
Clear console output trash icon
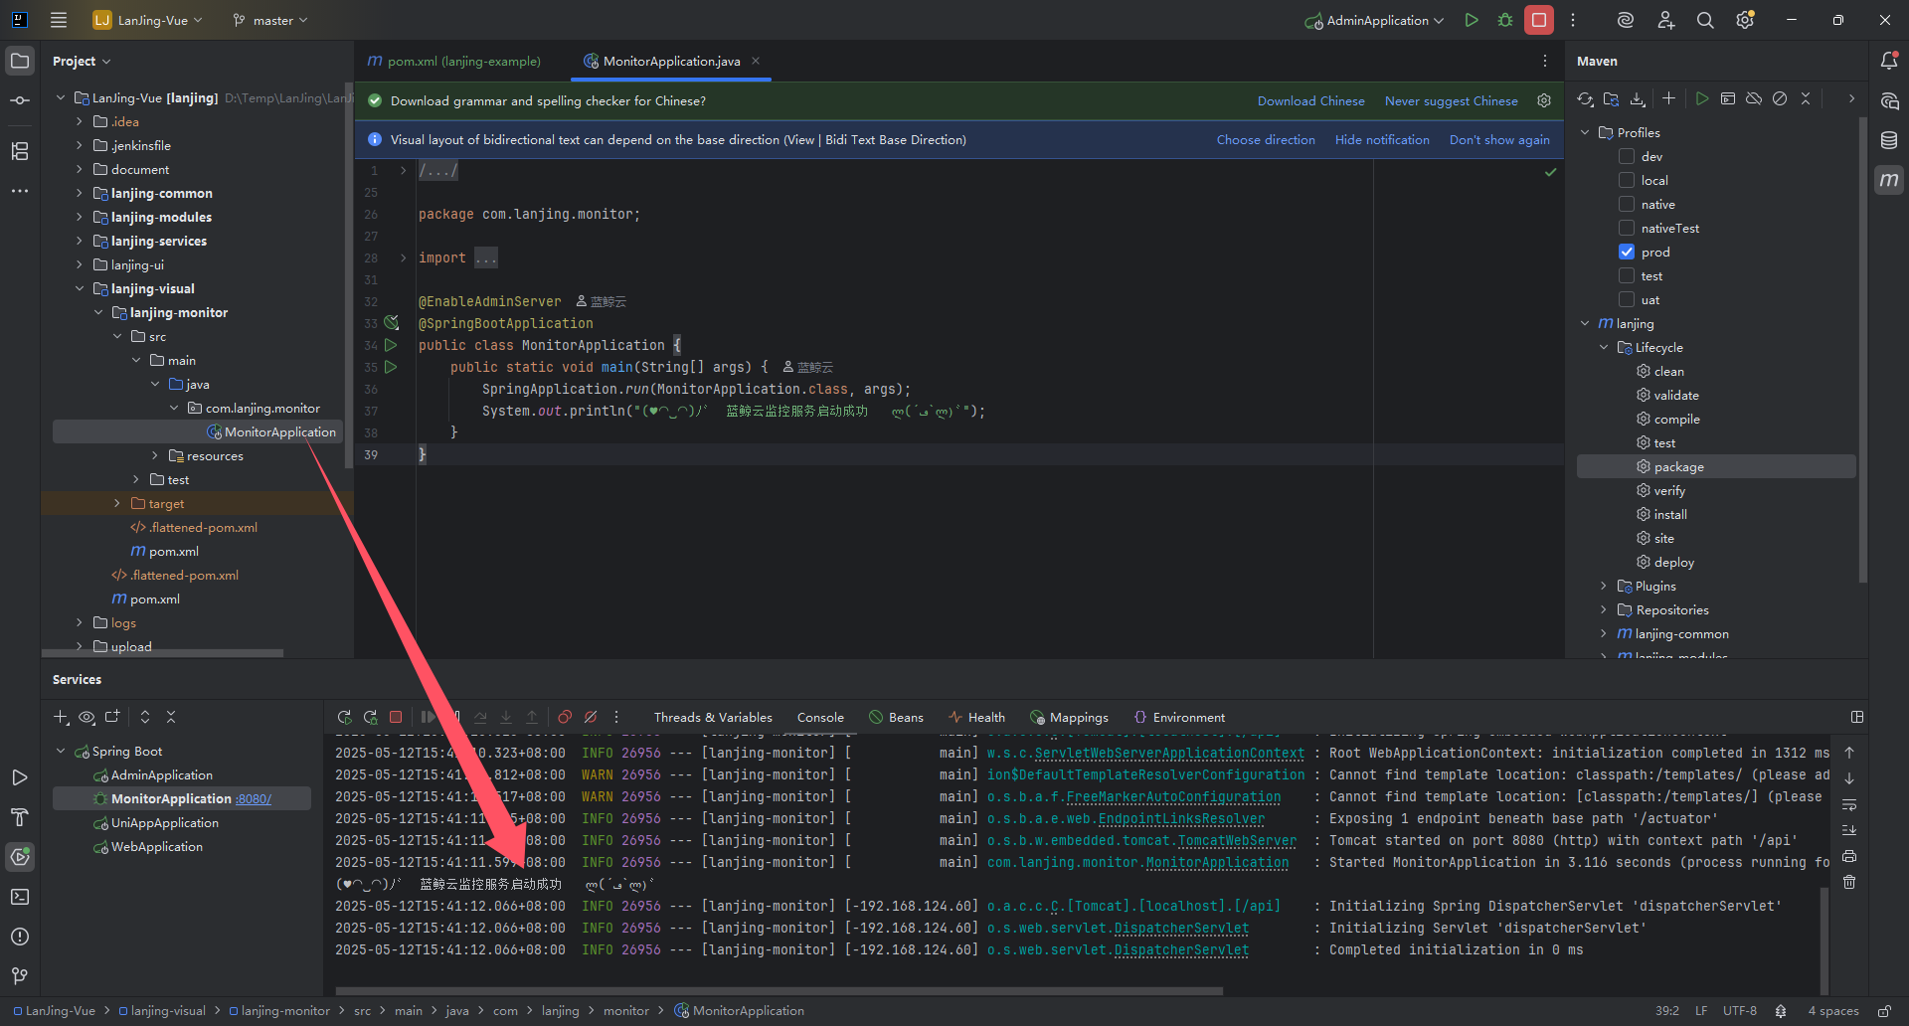(x=1849, y=882)
